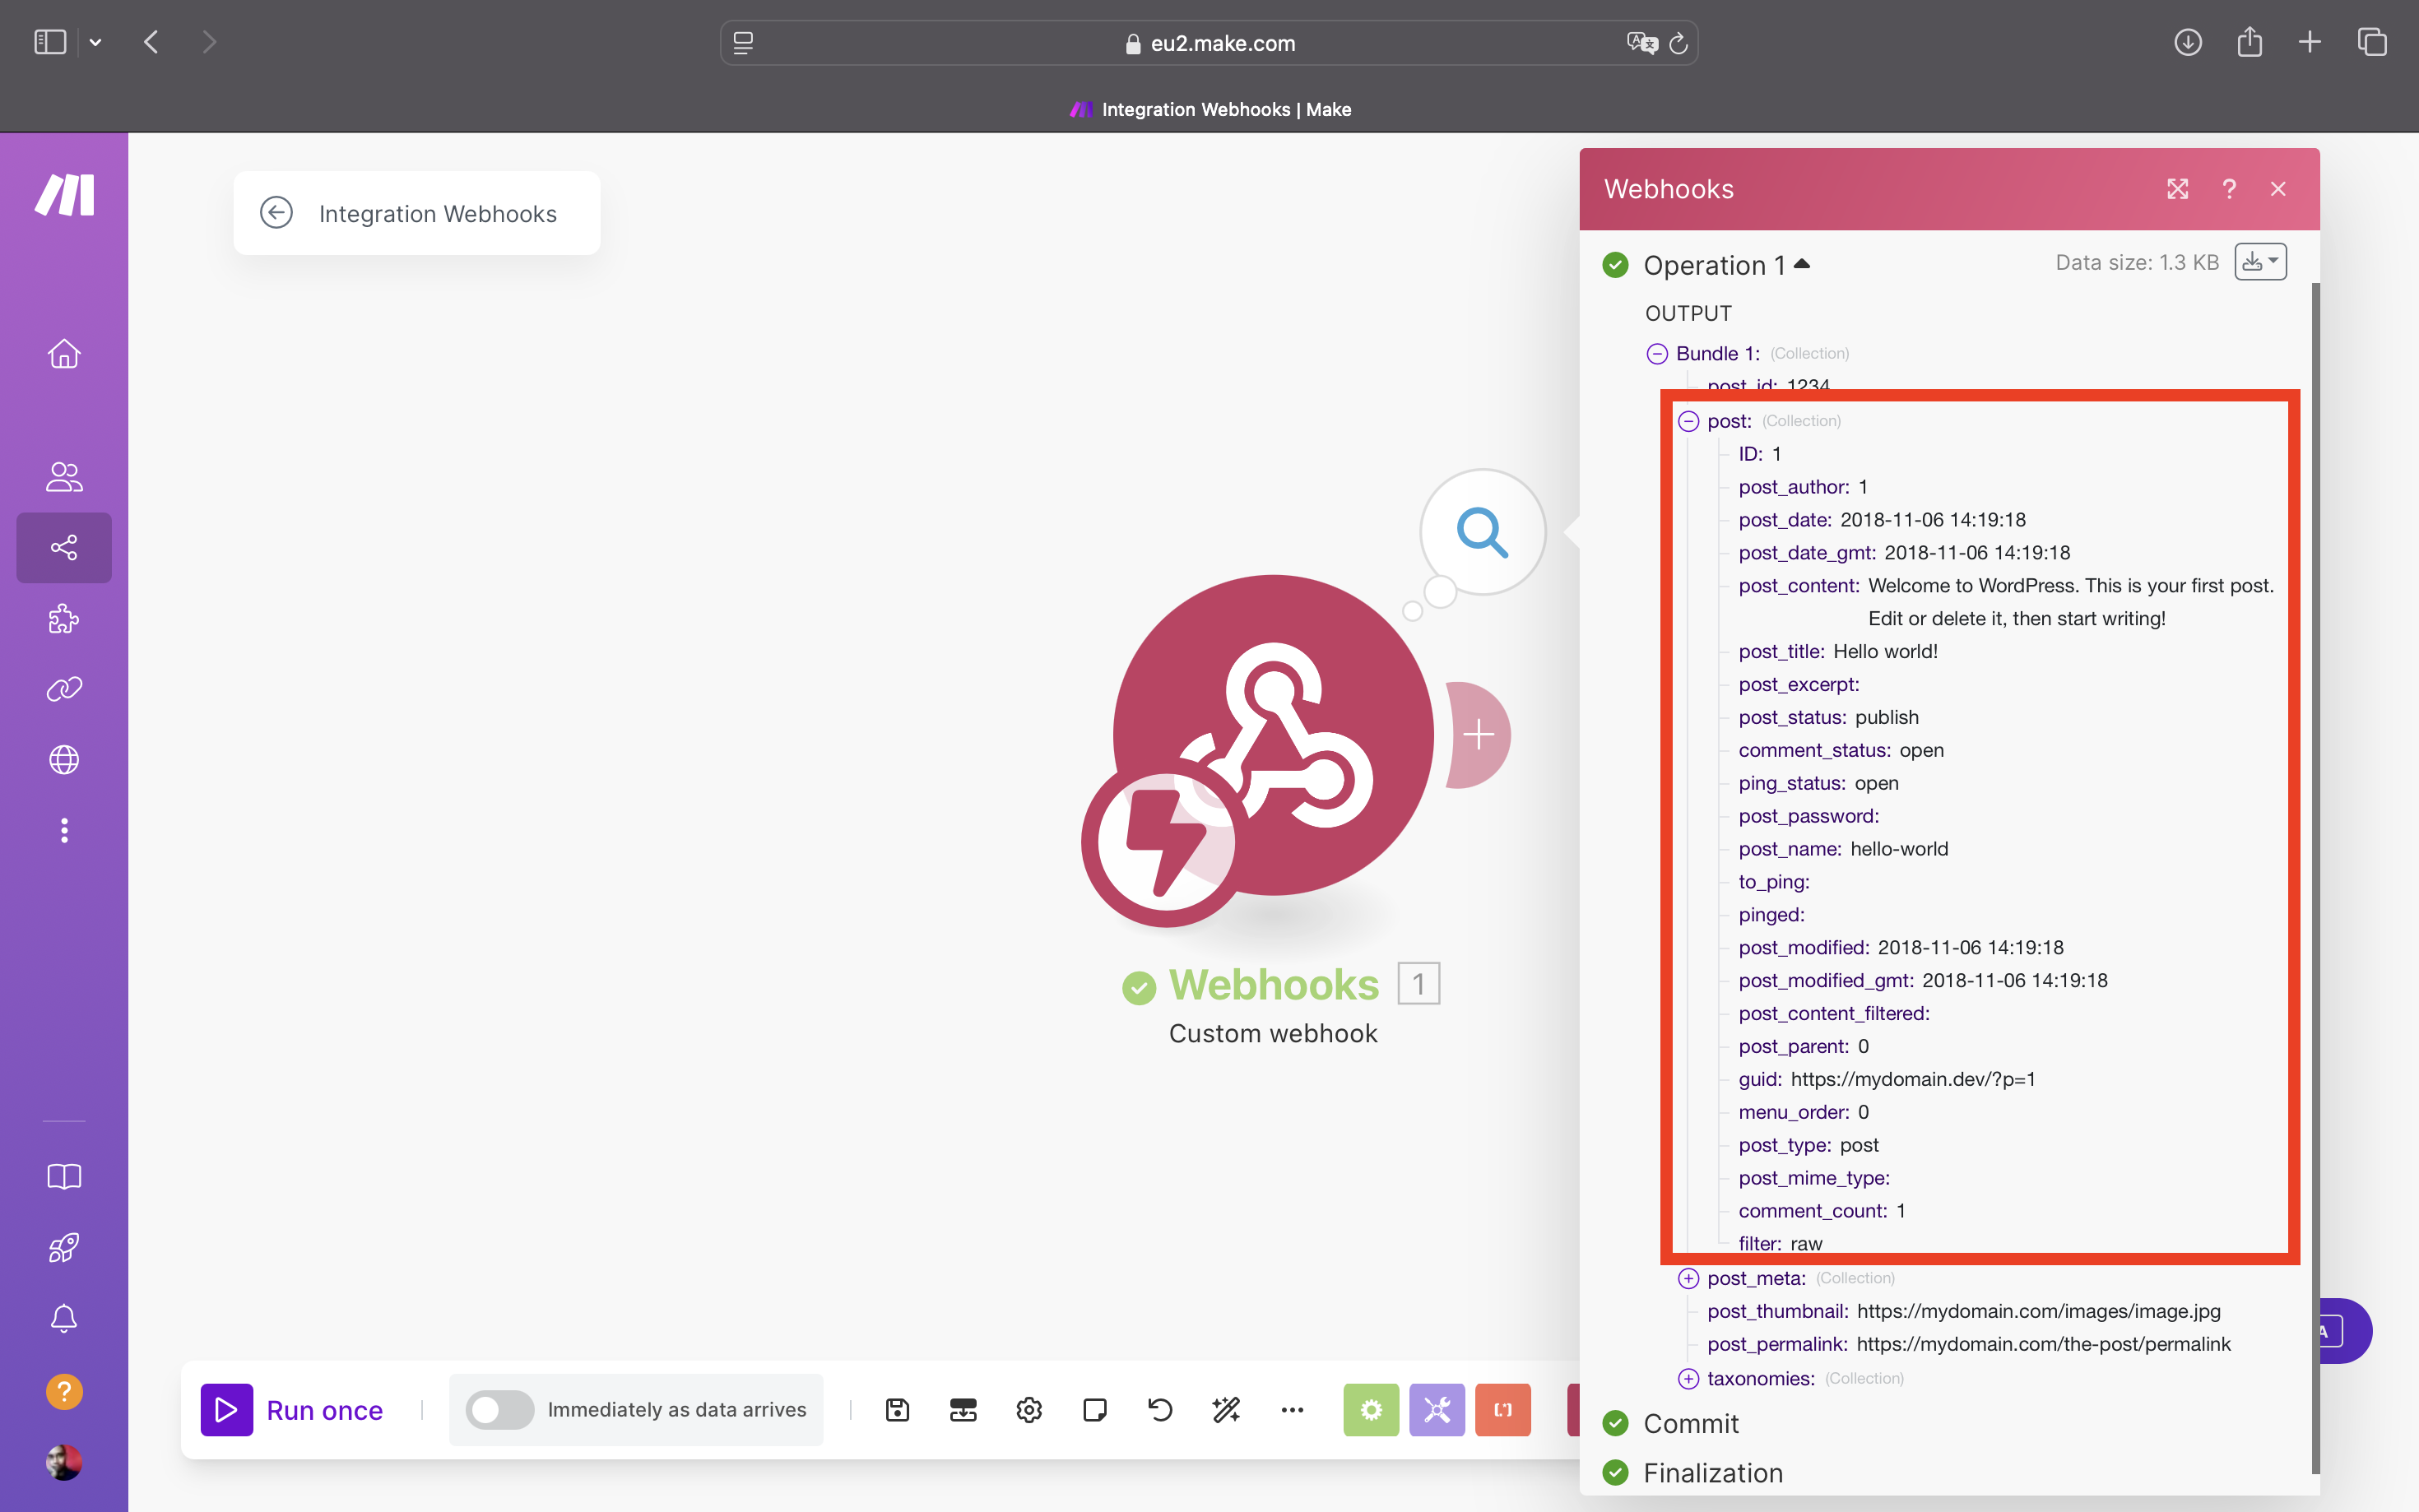2419x1512 pixels.
Task: Toggle scheduling switch Immediately as data arrives
Action: click(x=499, y=1410)
